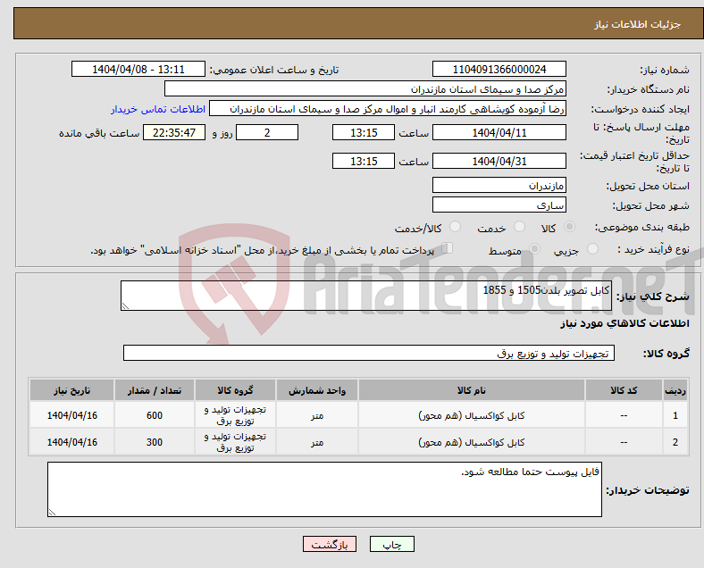
Task: Click row 1 unit متر cell
Action: point(317,415)
